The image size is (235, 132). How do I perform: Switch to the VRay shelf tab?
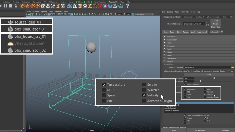coord(122,2)
